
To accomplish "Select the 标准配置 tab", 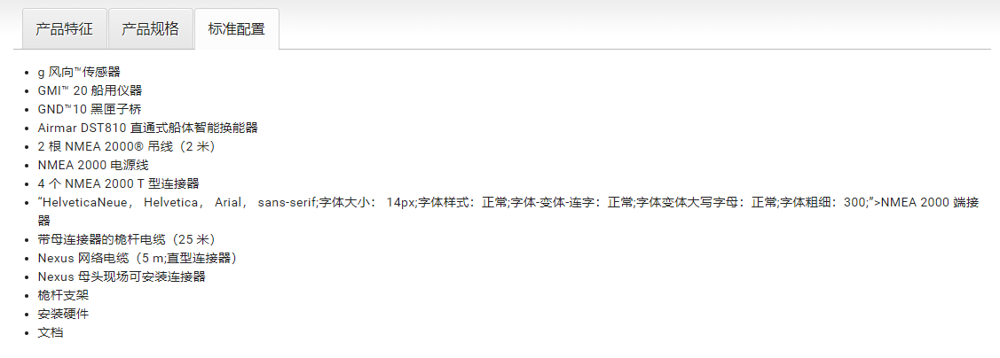I will click(x=237, y=29).
